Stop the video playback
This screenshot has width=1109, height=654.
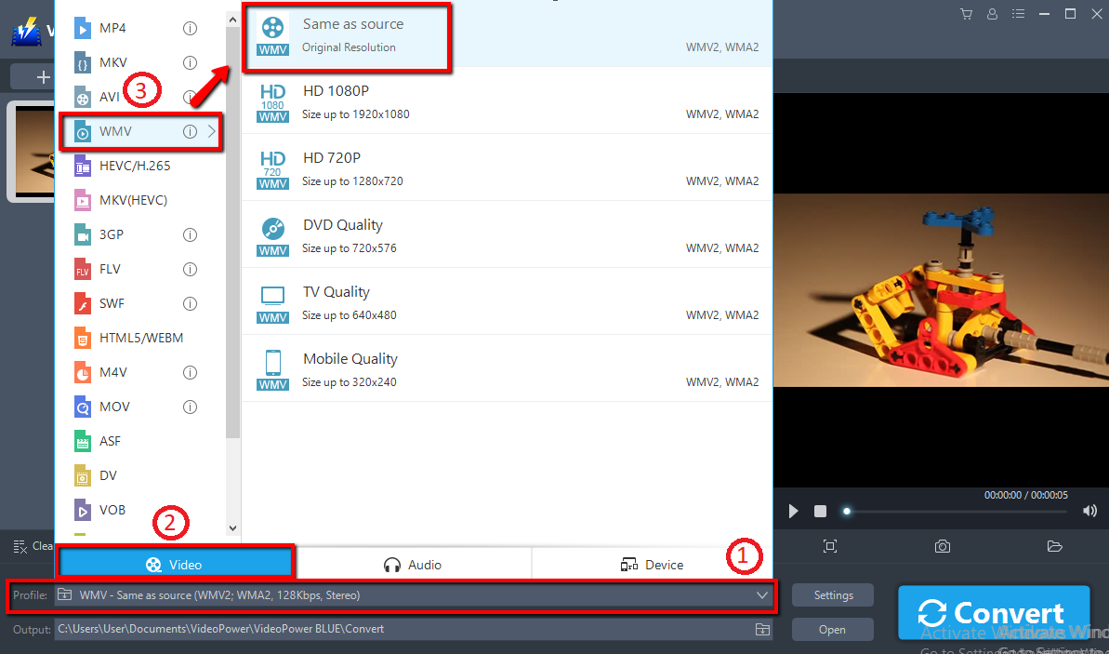coord(820,511)
